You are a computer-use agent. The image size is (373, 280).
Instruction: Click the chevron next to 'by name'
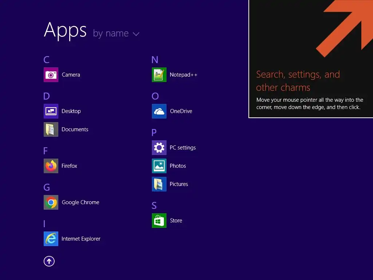tap(136, 34)
